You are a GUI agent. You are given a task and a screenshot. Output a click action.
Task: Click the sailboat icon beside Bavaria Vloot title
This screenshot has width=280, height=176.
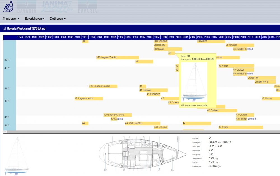(x=5, y=28)
